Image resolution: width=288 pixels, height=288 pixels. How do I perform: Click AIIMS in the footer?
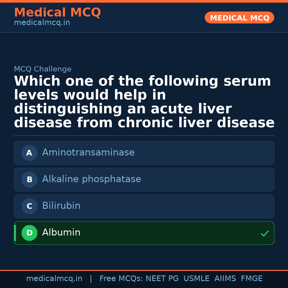pyautogui.click(x=225, y=279)
